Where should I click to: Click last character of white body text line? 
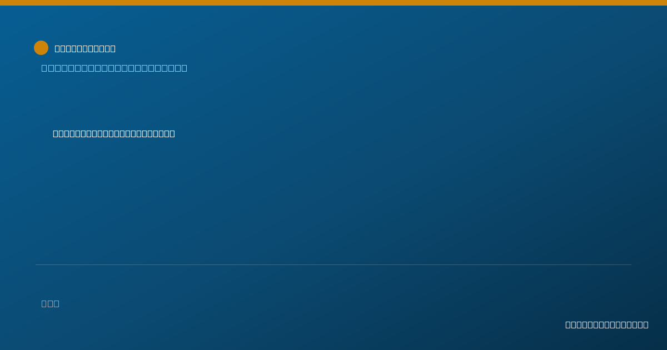point(172,133)
